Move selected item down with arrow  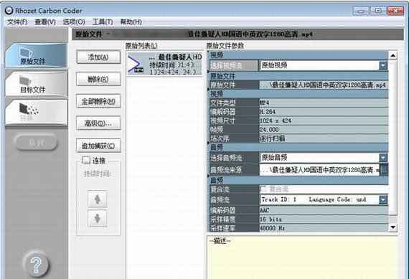click(x=98, y=218)
